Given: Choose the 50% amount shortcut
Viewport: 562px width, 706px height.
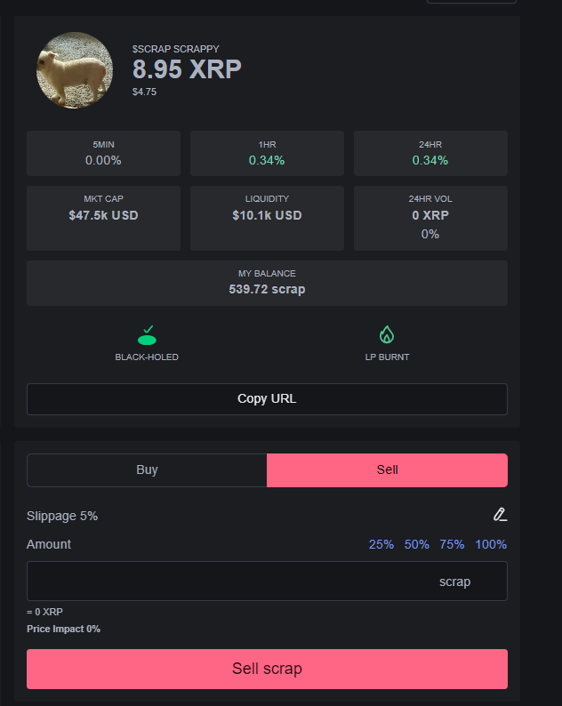Looking at the screenshot, I should [x=417, y=544].
